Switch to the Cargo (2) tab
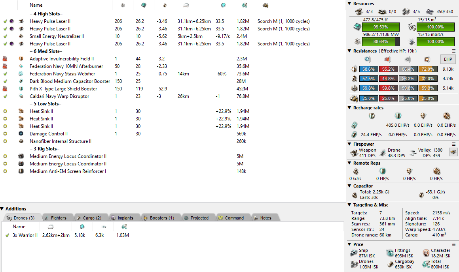 [x=92, y=218]
